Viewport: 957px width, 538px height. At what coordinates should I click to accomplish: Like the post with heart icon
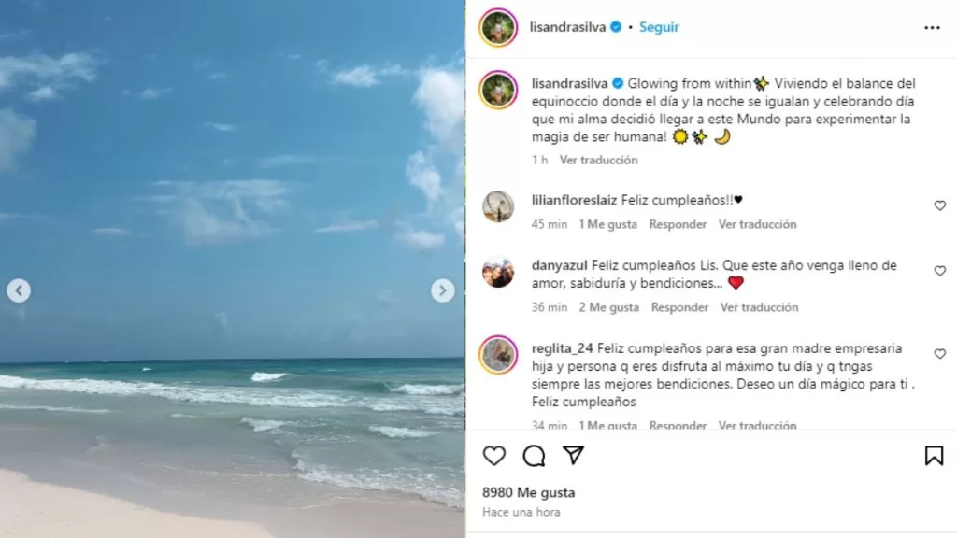click(493, 456)
